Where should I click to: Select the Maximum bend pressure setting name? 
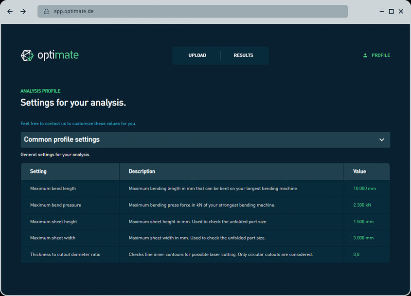coord(55,205)
